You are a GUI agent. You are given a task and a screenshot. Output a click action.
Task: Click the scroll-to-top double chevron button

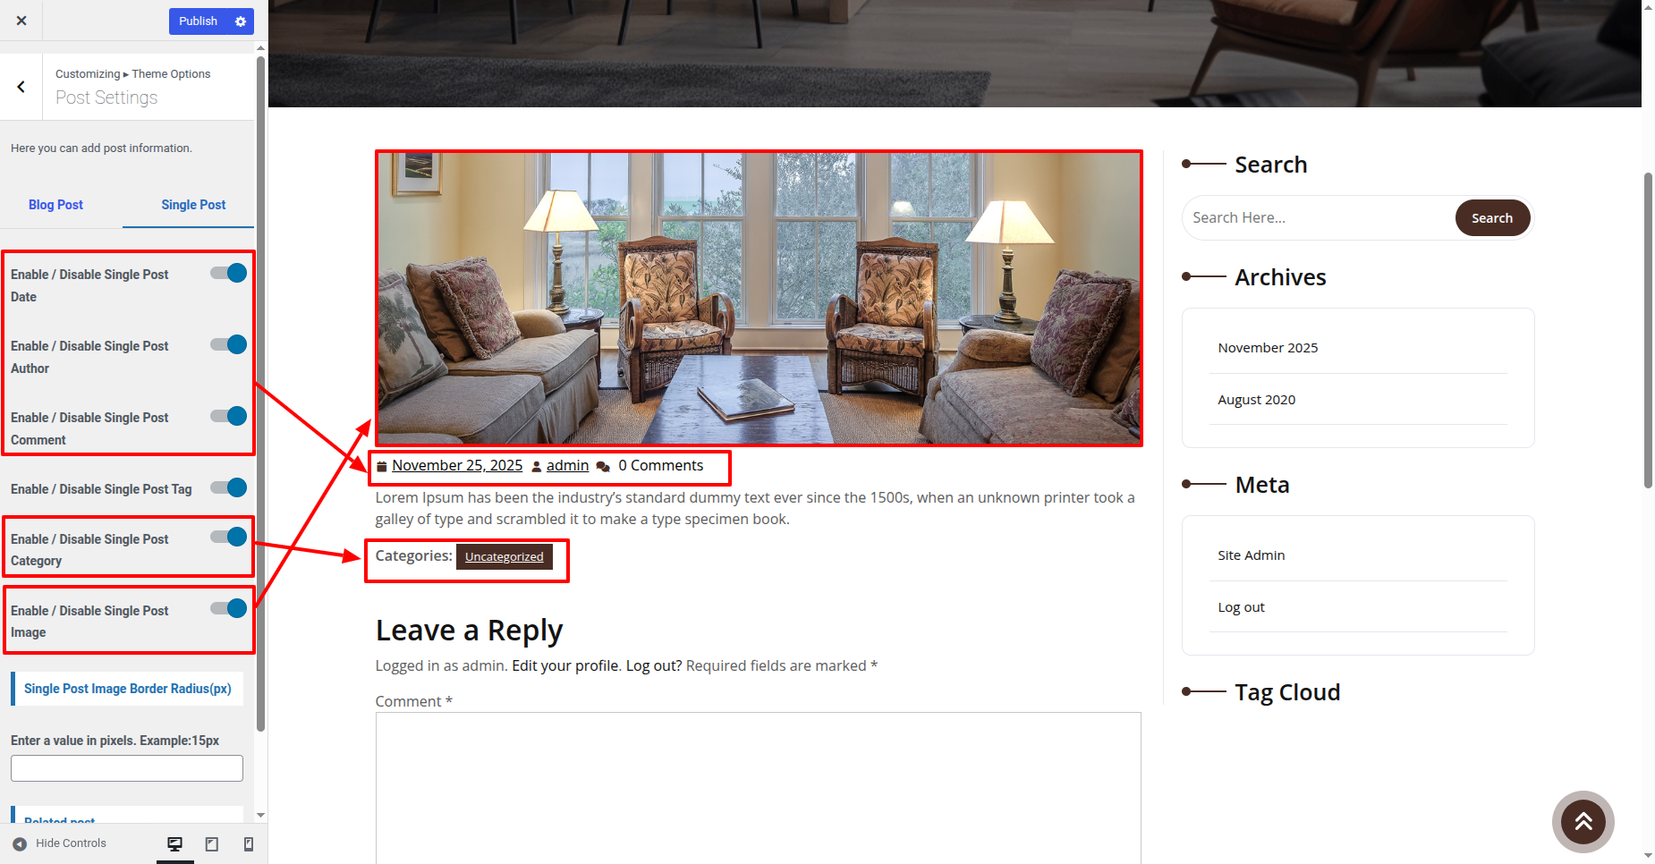pyautogui.click(x=1583, y=821)
